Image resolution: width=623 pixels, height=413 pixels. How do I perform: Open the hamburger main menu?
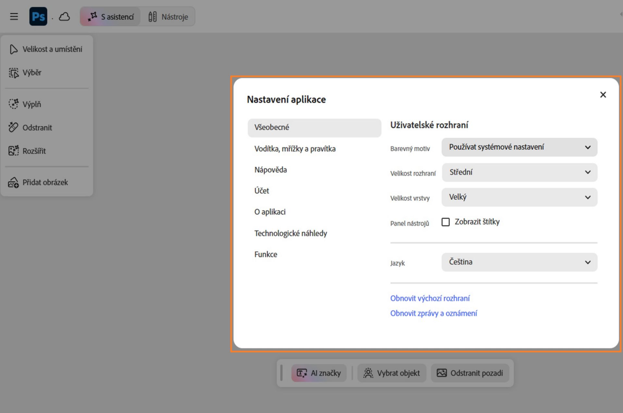coord(14,17)
